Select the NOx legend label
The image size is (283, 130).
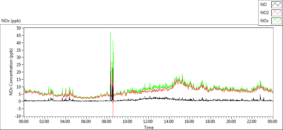[x=264, y=21]
